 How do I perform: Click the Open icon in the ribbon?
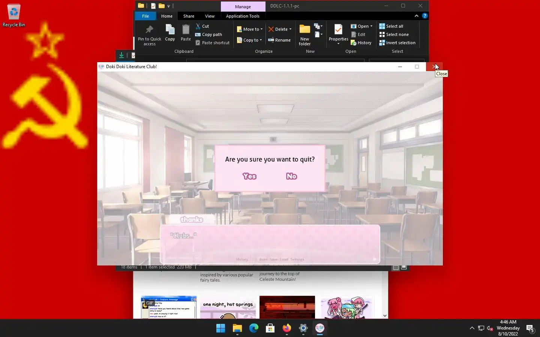353,26
